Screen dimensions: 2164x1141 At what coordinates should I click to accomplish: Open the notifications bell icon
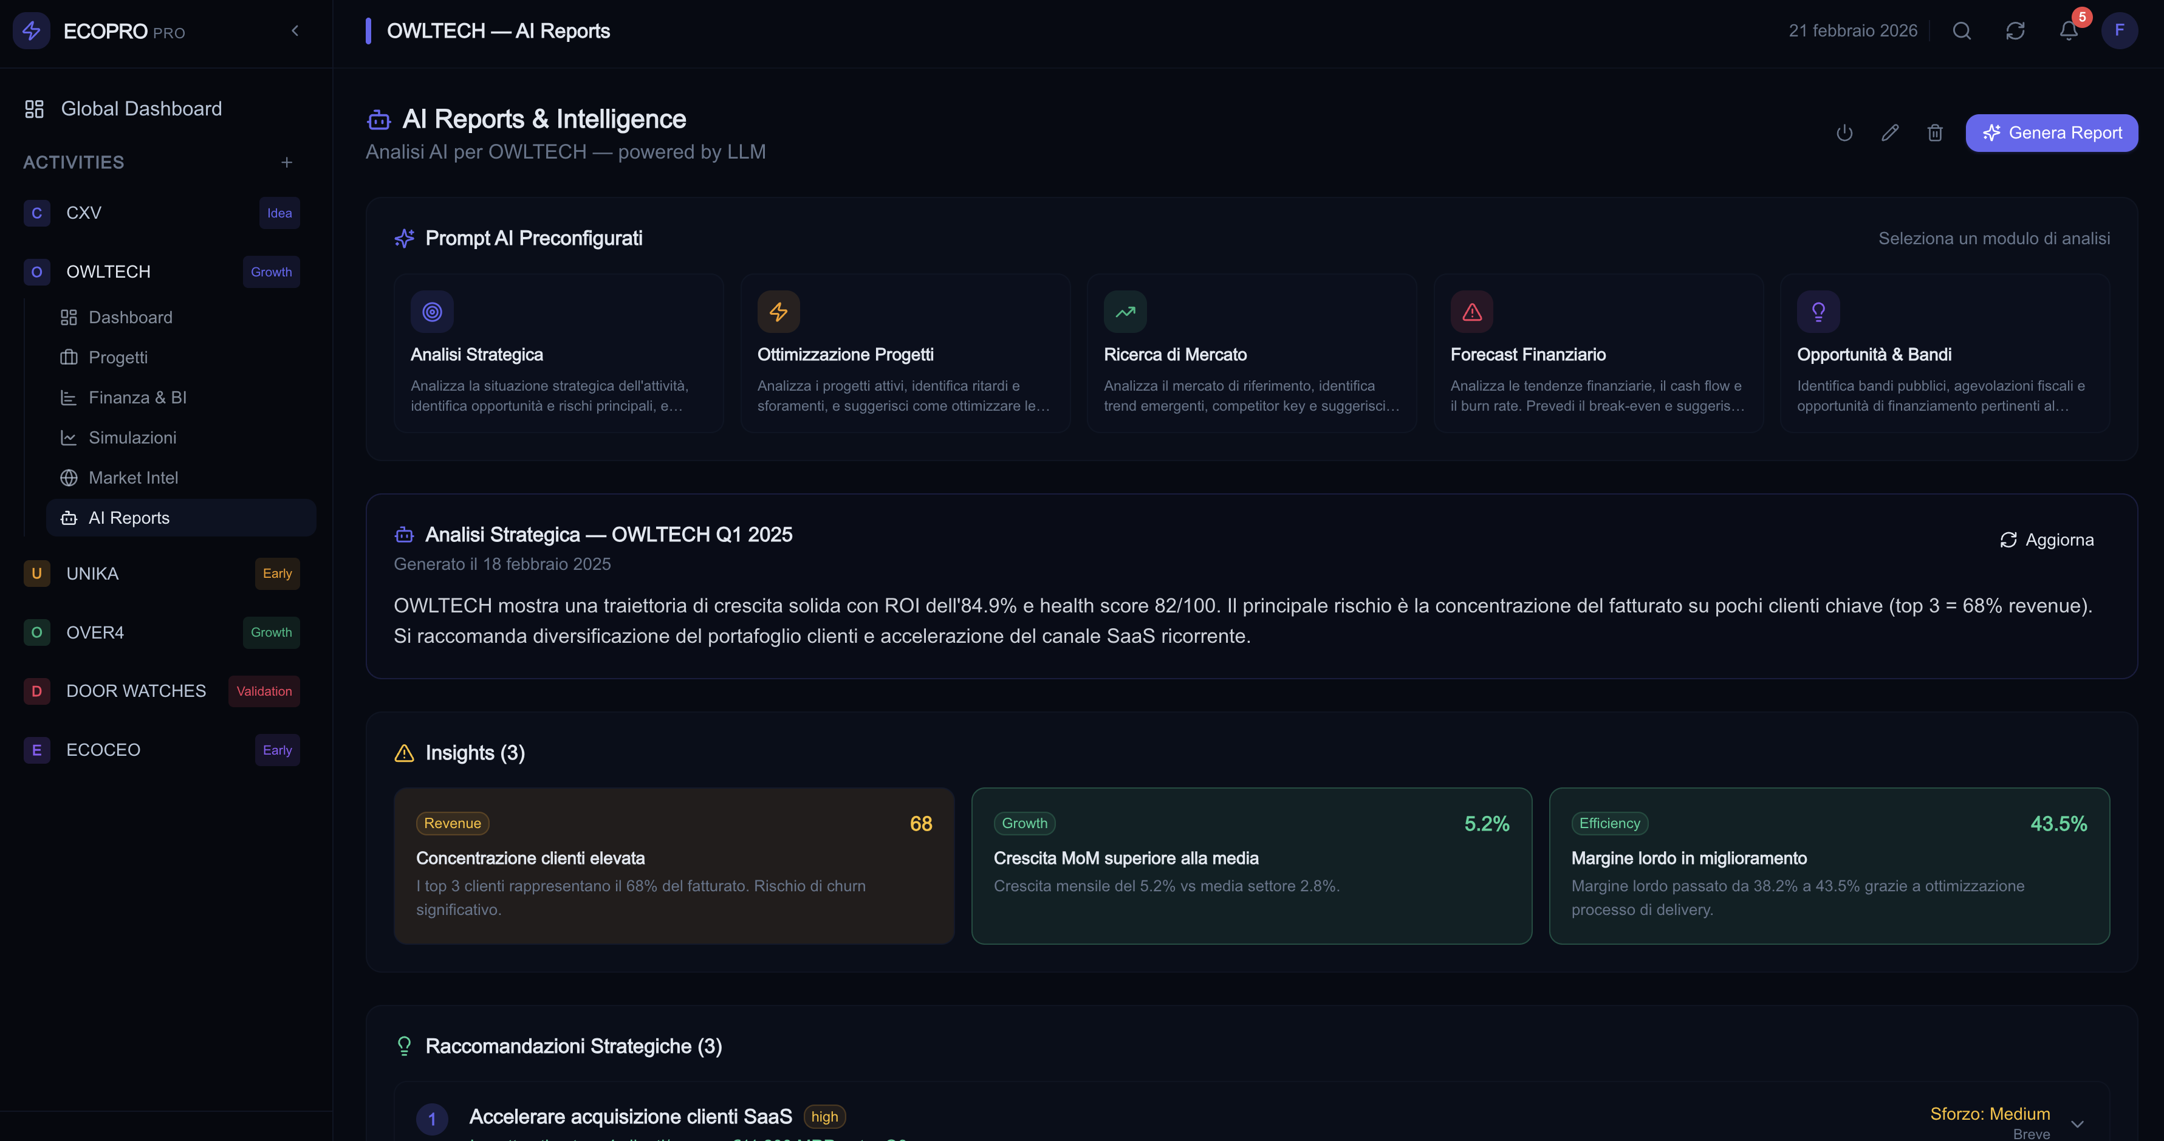coord(2068,31)
